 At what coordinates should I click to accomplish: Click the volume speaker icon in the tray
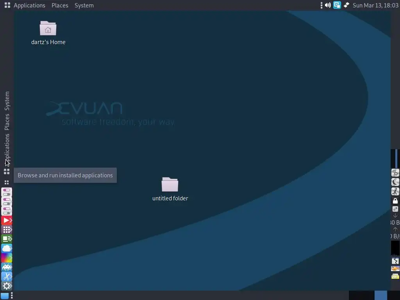coord(328,5)
